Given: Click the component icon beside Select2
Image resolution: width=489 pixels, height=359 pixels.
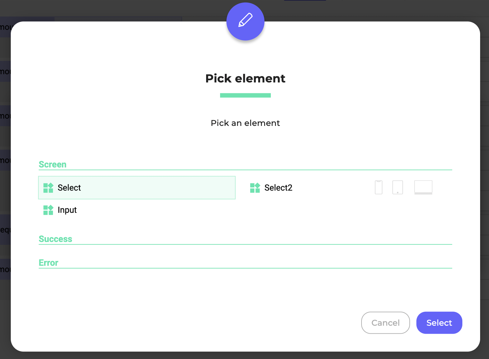Looking at the screenshot, I should click(255, 188).
